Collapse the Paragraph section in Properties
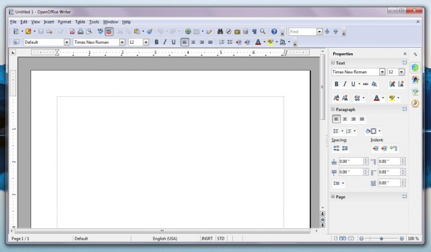The width and height of the screenshot is (431, 252). 333,109
